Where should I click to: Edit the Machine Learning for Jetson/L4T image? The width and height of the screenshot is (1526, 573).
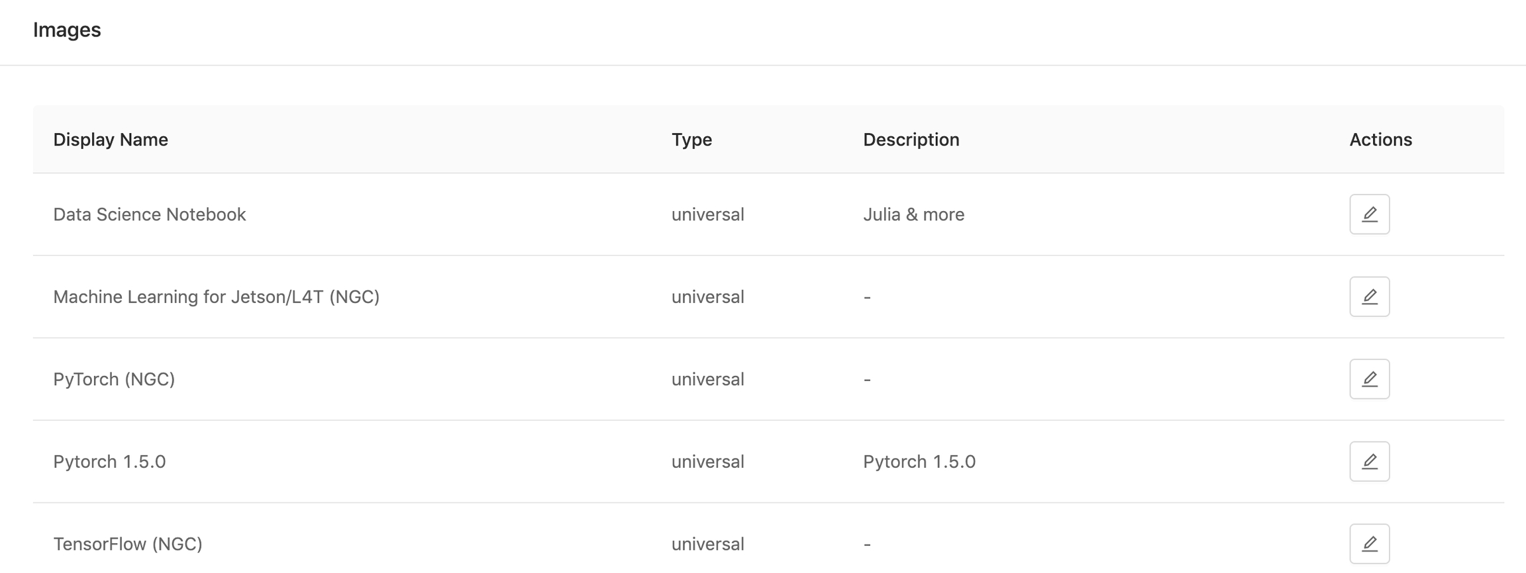click(1369, 296)
